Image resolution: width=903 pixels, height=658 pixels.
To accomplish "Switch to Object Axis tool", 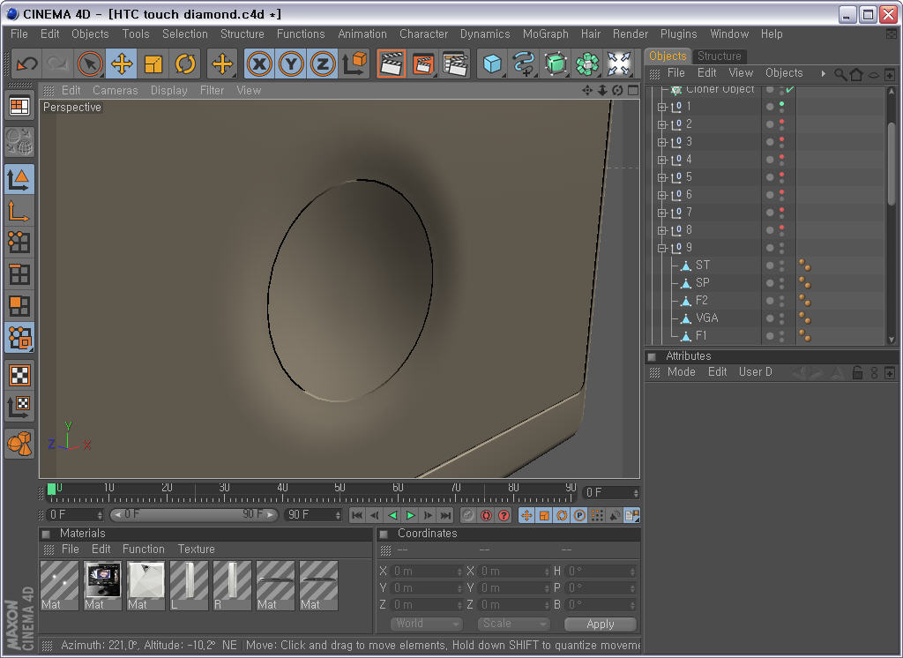I will pos(19,211).
